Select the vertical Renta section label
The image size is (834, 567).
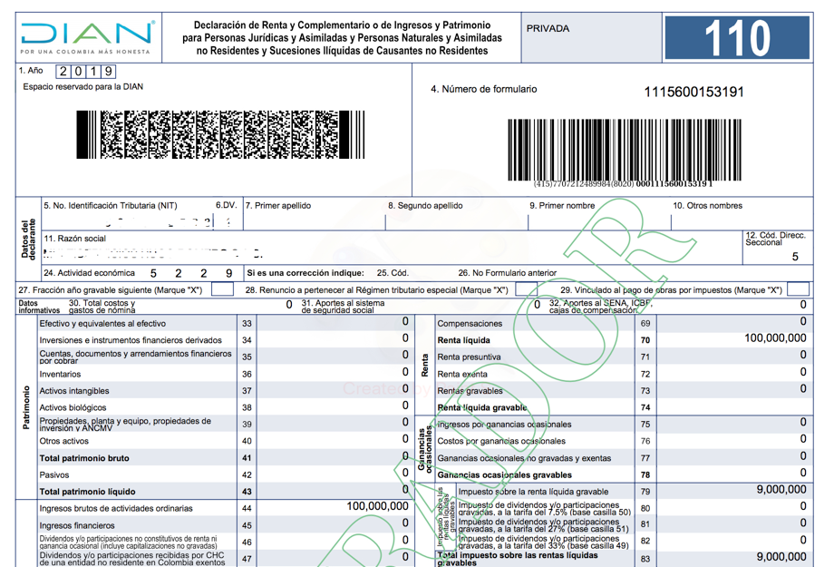424,366
